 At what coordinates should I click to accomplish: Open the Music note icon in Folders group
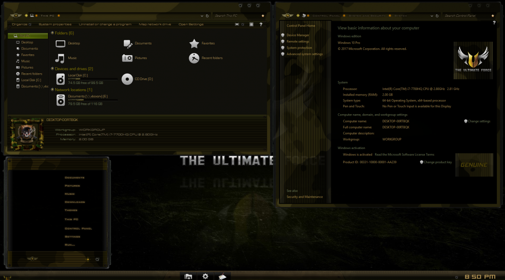(60, 58)
